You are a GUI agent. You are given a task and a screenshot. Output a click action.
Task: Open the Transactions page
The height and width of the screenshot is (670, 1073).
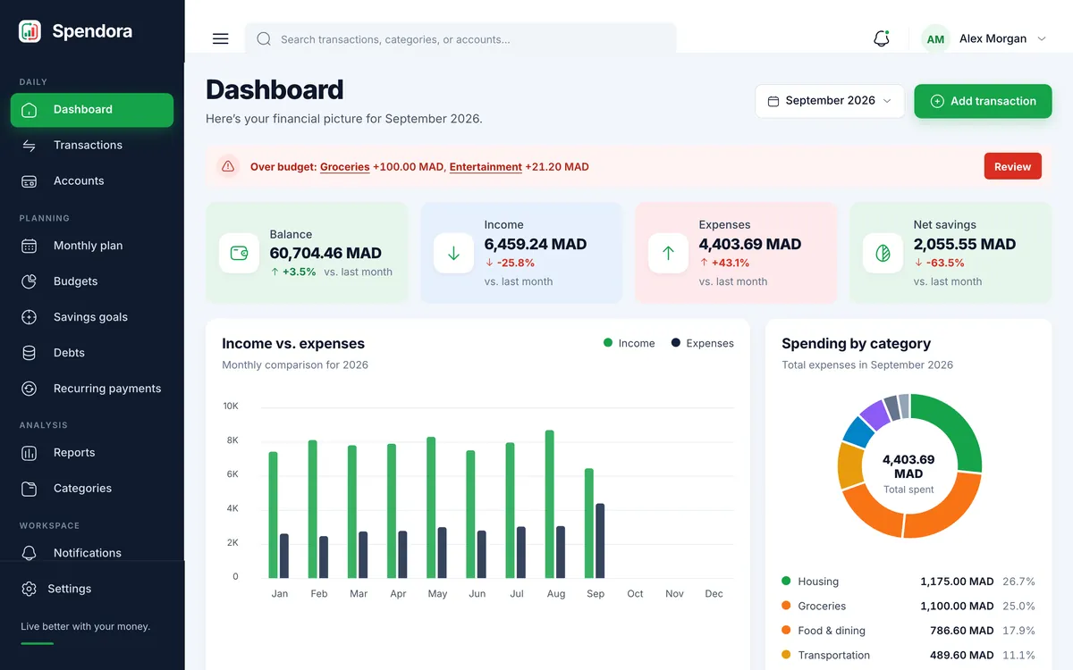point(92,146)
